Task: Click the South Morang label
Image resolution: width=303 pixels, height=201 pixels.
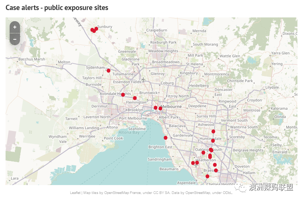Action: coord(206,44)
